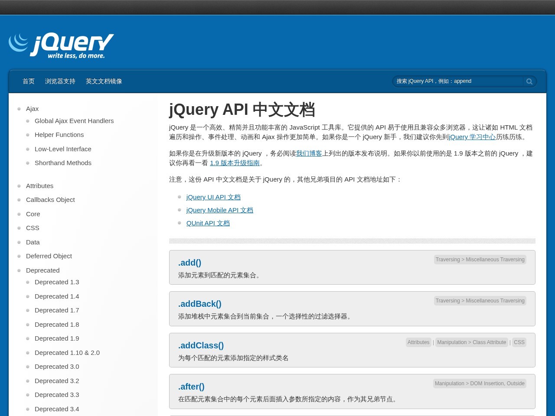The height and width of the screenshot is (416, 555).
Task: Open Deprecated 3.4 subcategory
Action: click(x=57, y=409)
